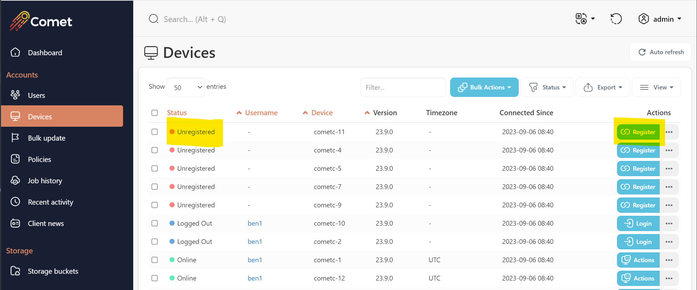Open Job history from sidebar
697x290 pixels.
(x=45, y=181)
